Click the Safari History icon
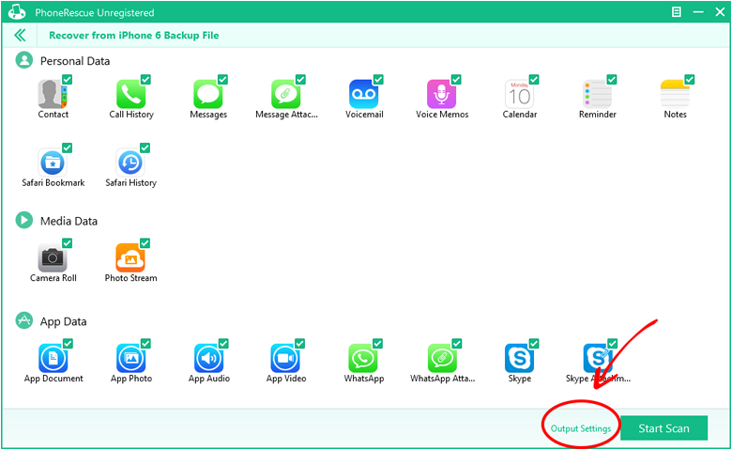732x450 pixels. point(130,163)
